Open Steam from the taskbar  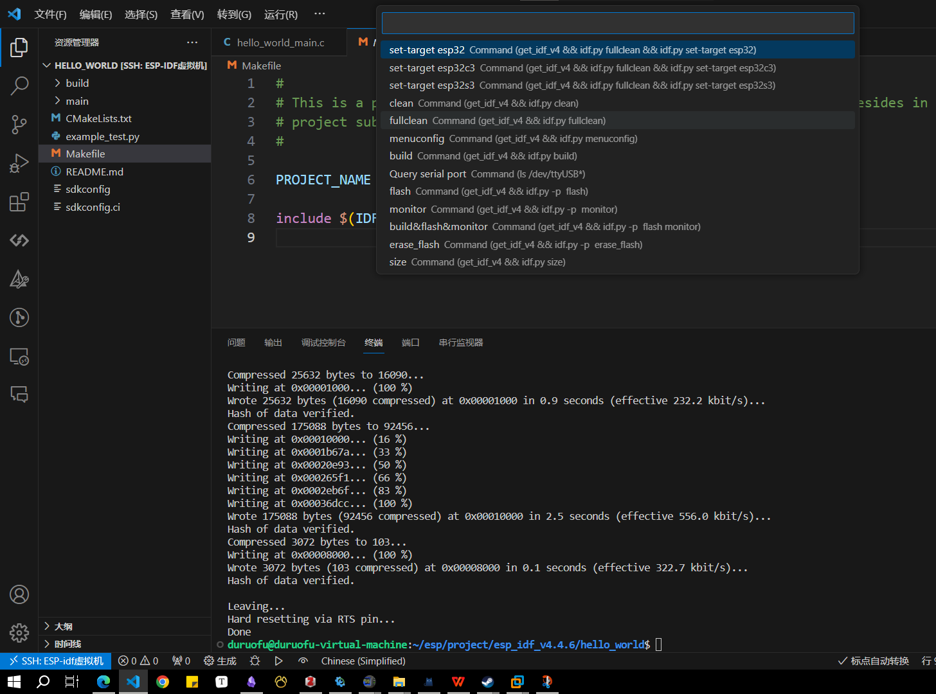(488, 682)
